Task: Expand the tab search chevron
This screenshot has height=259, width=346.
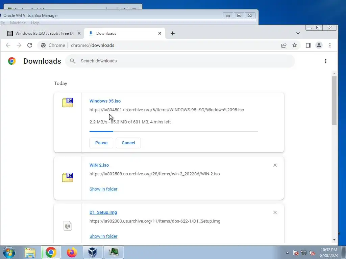Action: [298, 33]
